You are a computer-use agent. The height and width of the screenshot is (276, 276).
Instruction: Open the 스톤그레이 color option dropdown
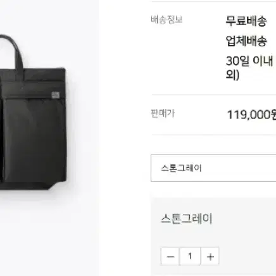click(213, 168)
